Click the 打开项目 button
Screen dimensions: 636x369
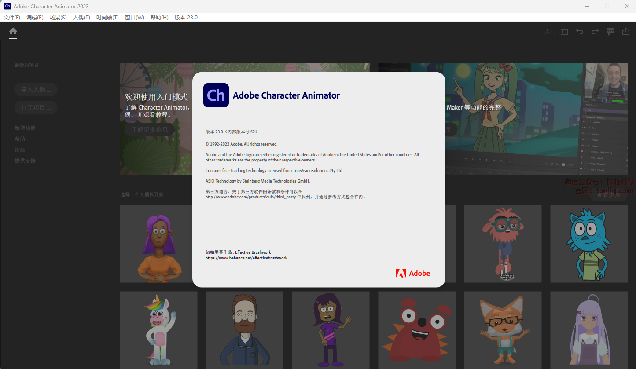(36, 108)
